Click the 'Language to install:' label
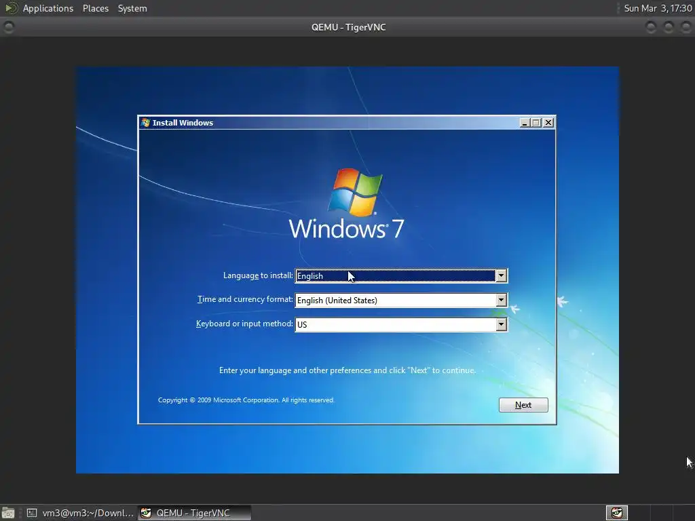 (x=258, y=275)
